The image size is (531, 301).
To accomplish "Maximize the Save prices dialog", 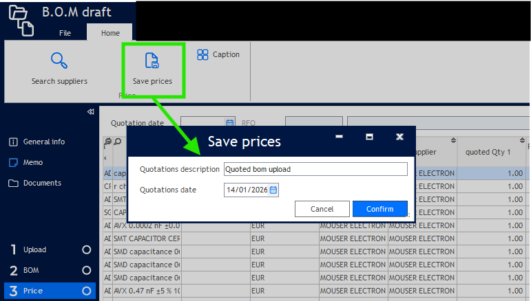I will point(369,137).
